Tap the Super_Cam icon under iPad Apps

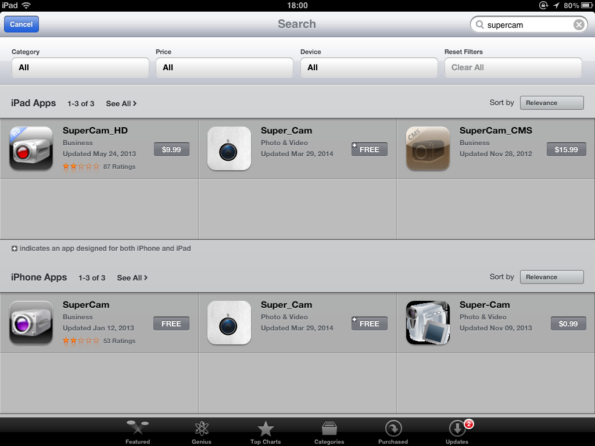(229, 148)
